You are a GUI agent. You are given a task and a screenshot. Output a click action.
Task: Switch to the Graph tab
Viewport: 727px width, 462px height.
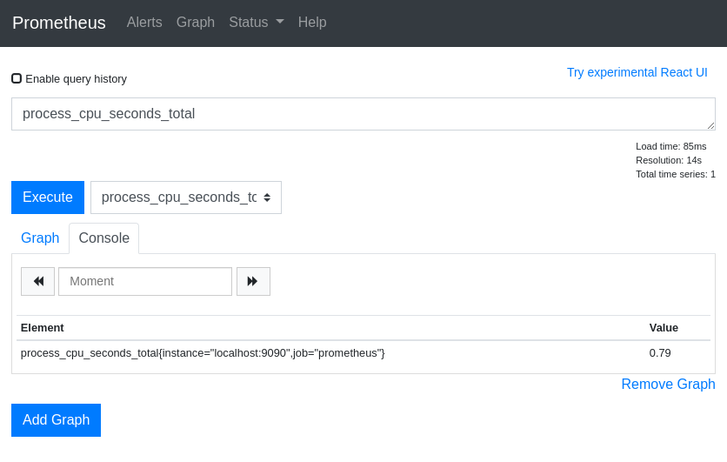coord(40,238)
